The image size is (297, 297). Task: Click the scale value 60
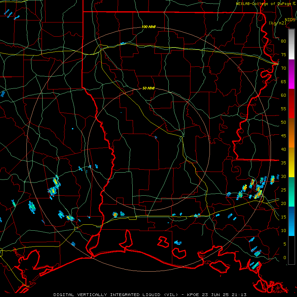(283, 95)
